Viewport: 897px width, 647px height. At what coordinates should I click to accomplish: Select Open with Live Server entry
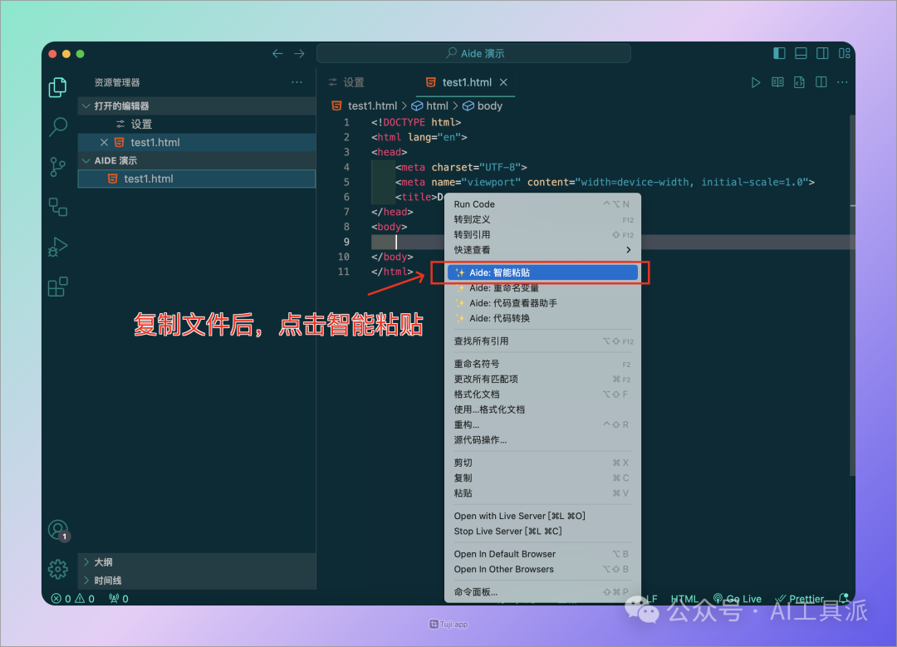[x=542, y=516]
